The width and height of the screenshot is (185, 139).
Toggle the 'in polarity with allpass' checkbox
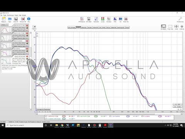[46, 119]
